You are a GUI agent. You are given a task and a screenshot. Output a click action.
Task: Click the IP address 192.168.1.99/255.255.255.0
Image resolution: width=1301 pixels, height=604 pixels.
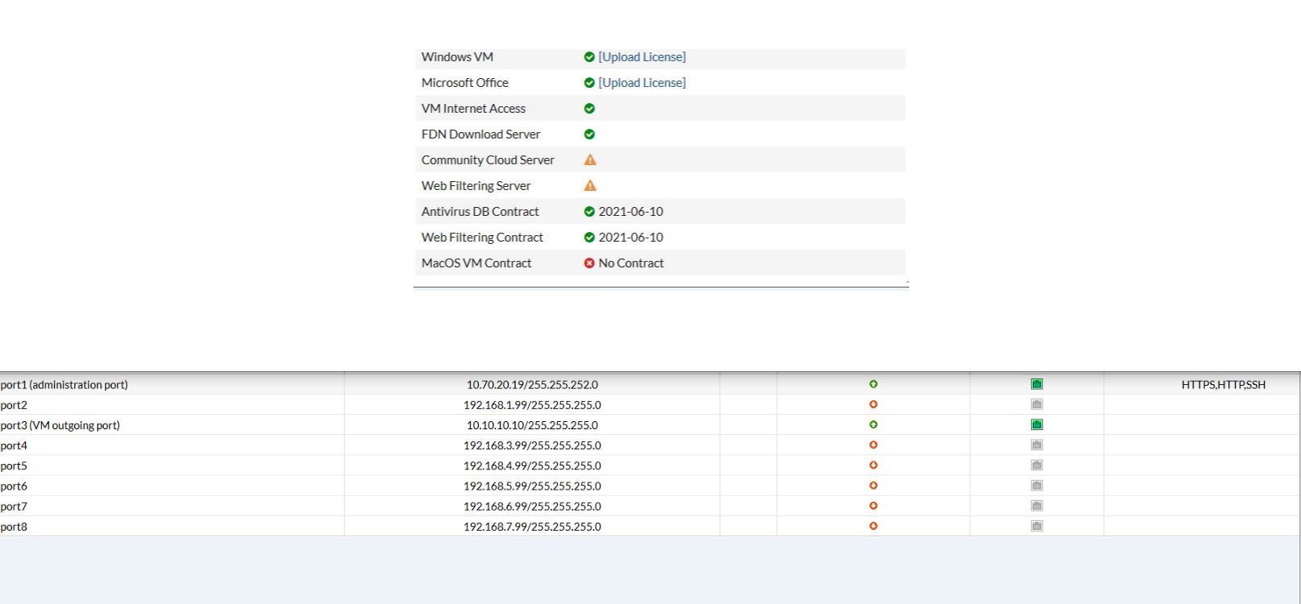532,405
